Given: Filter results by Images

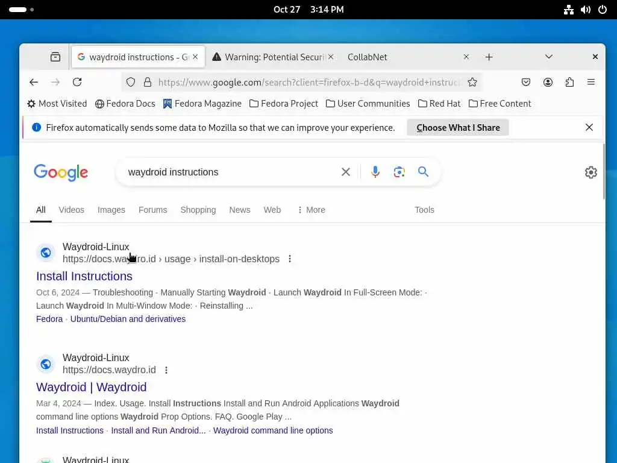Looking at the screenshot, I should point(111,210).
